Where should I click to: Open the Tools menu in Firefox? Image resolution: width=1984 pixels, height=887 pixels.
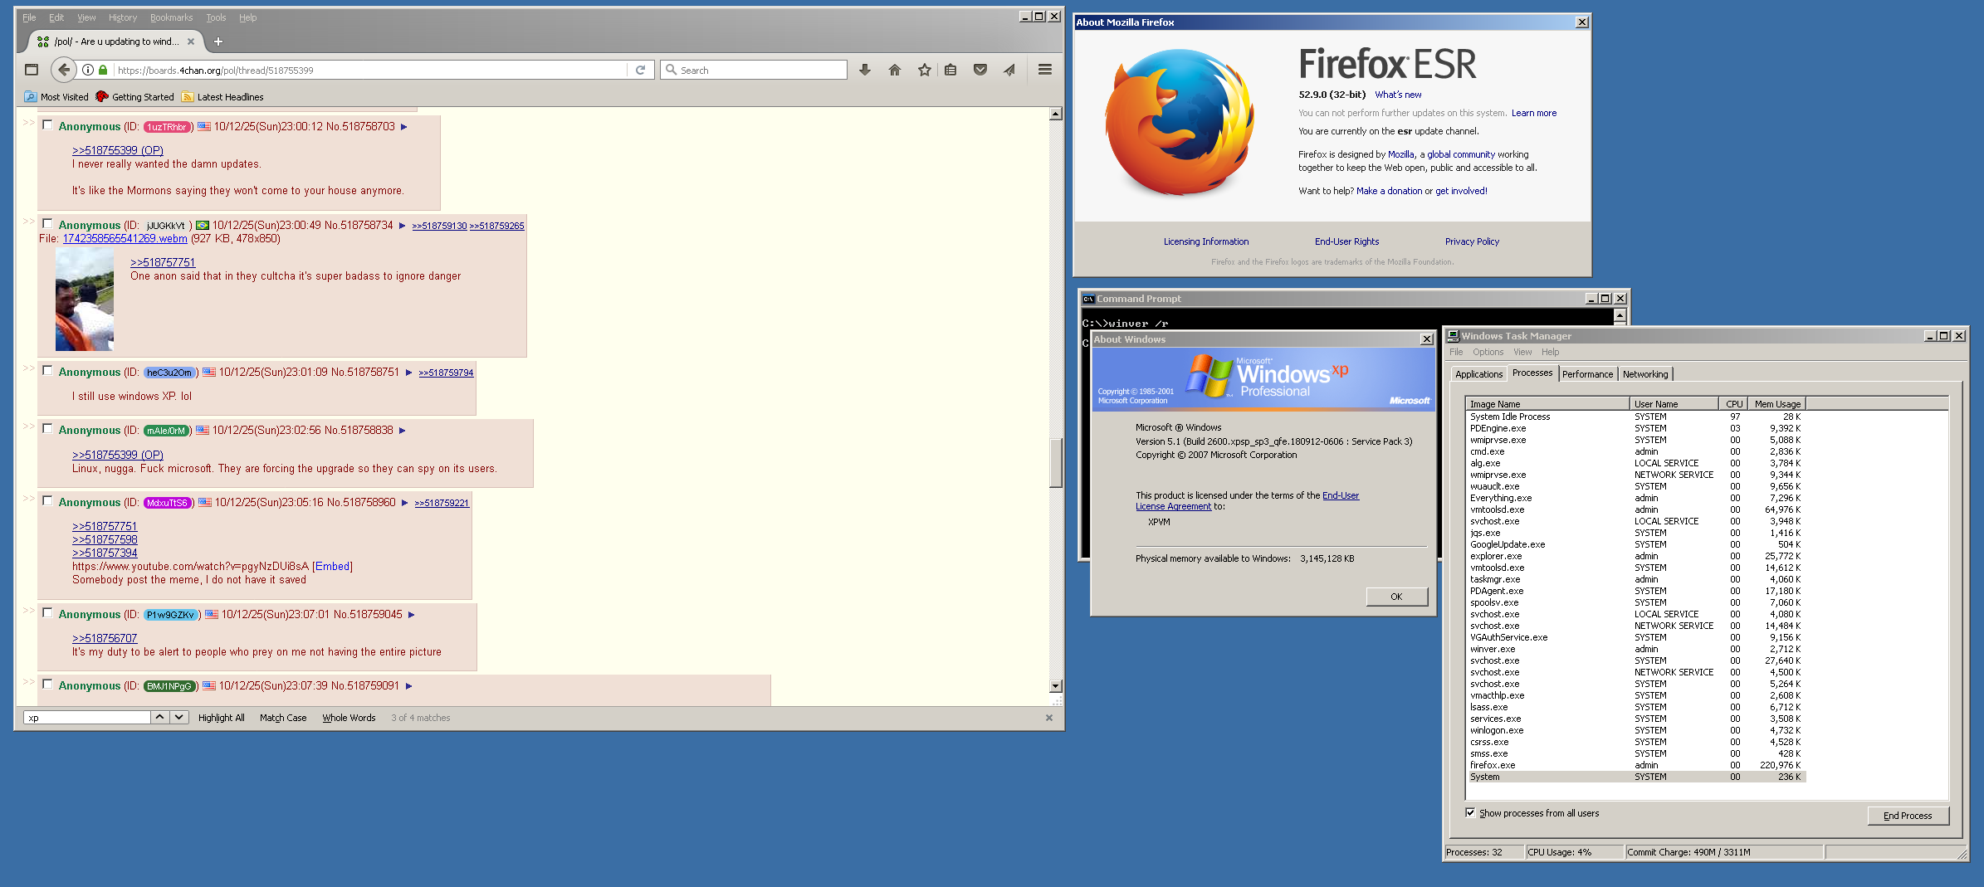click(216, 17)
